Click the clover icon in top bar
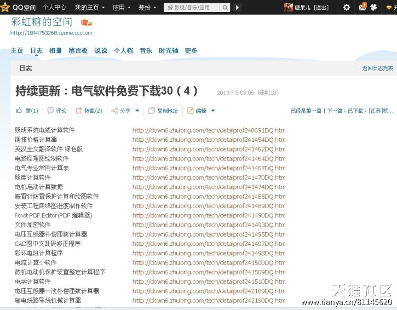Image resolution: width=397 pixels, height=310 pixels. [374, 7]
